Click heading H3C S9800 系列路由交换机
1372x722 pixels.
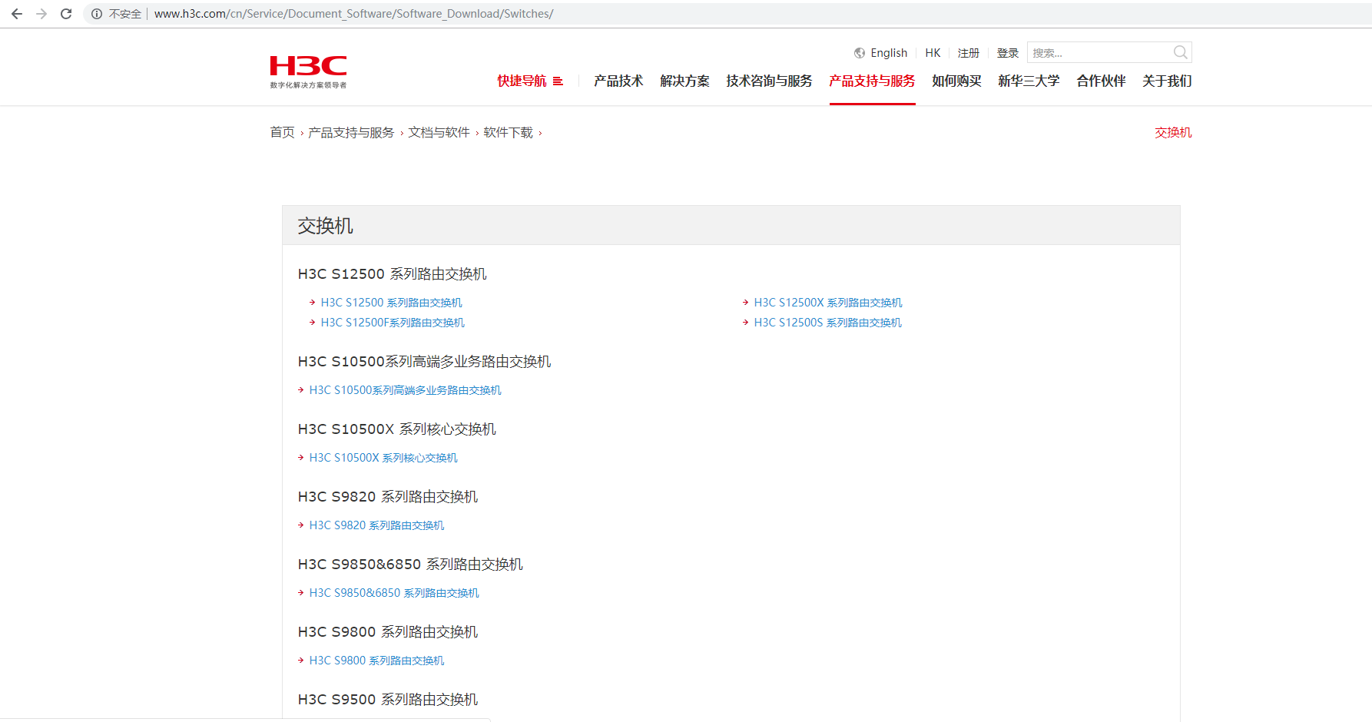point(388,632)
